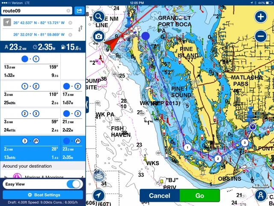Zoom out with the minus button
This screenshot has width=274, height=206.
coord(261,36)
